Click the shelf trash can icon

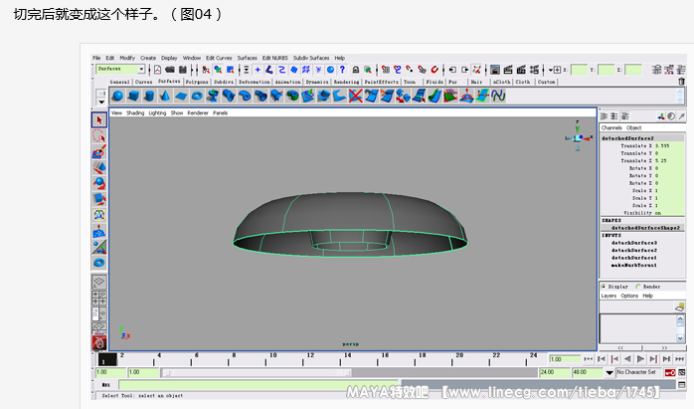click(x=681, y=82)
